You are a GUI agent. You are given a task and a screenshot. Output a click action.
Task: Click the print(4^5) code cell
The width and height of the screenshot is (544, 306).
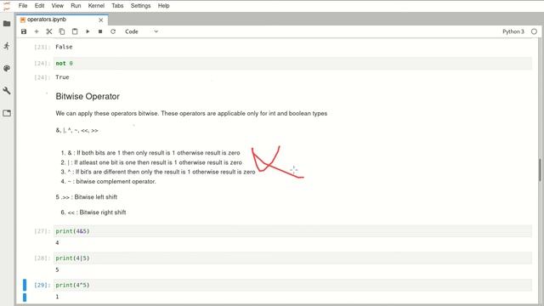pos(292,285)
